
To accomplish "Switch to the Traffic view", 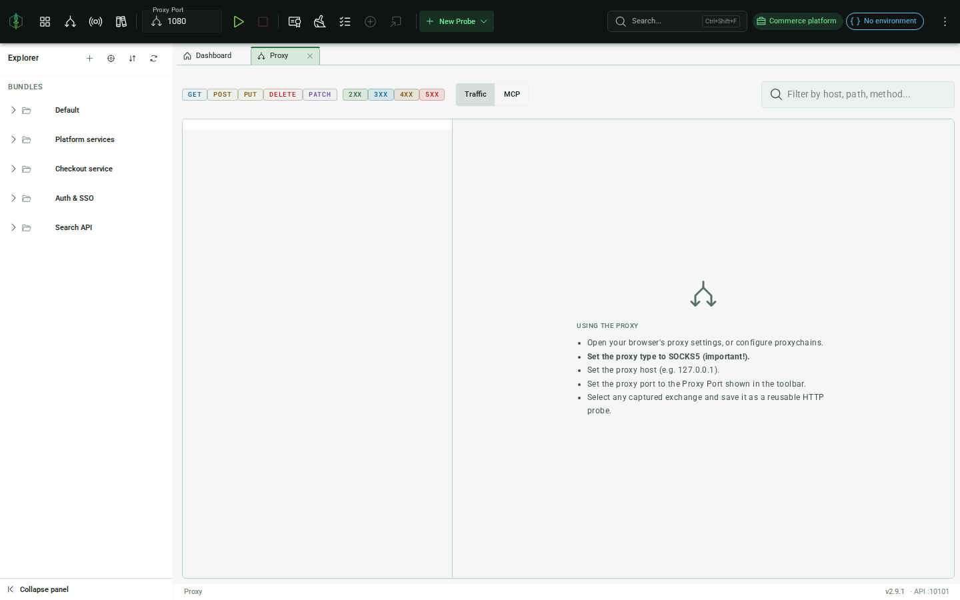I will tap(475, 95).
